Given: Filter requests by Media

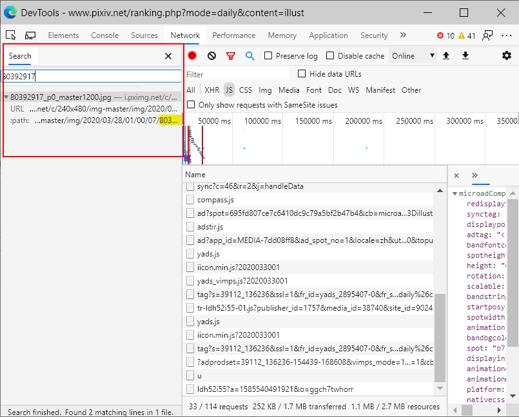Looking at the screenshot, I should (289, 90).
